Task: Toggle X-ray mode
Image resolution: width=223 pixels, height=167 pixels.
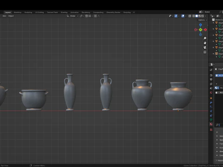Action: click(x=190, y=16)
